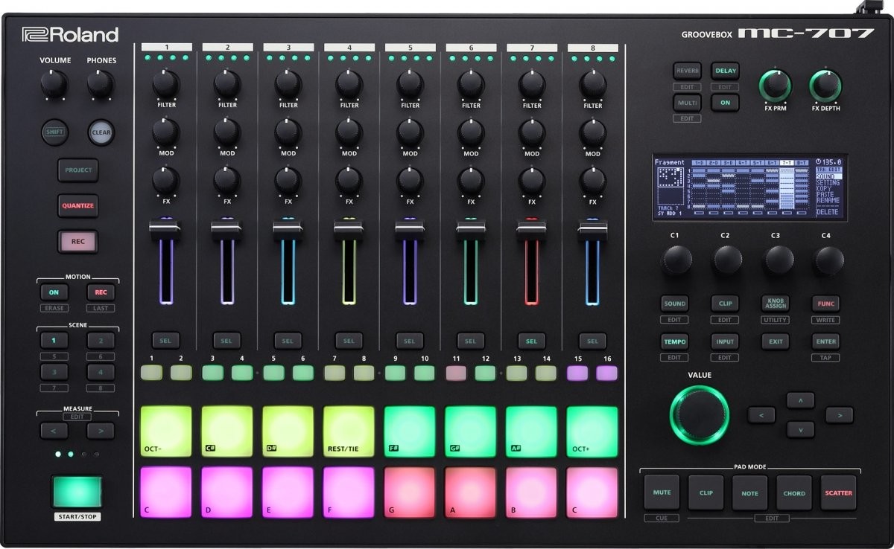Enable the effect ON toggle
The image size is (894, 549).
click(723, 103)
